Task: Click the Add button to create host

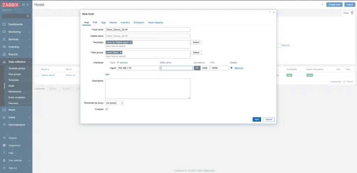Action: click(257, 119)
